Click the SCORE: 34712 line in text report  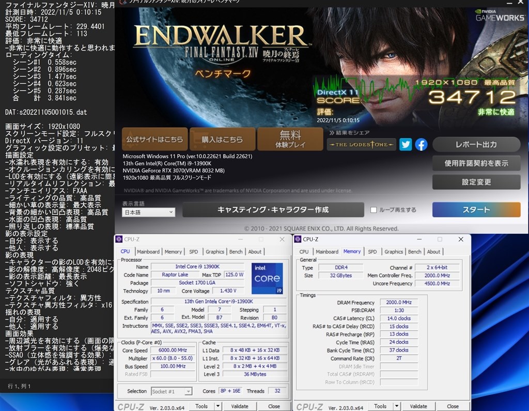click(27, 19)
